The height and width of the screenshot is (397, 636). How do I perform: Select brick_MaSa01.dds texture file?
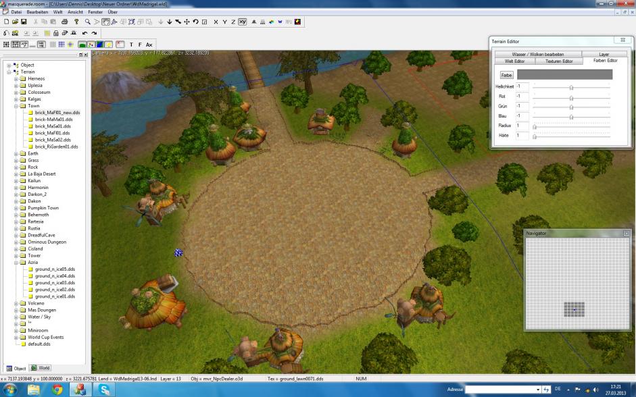pos(53,126)
